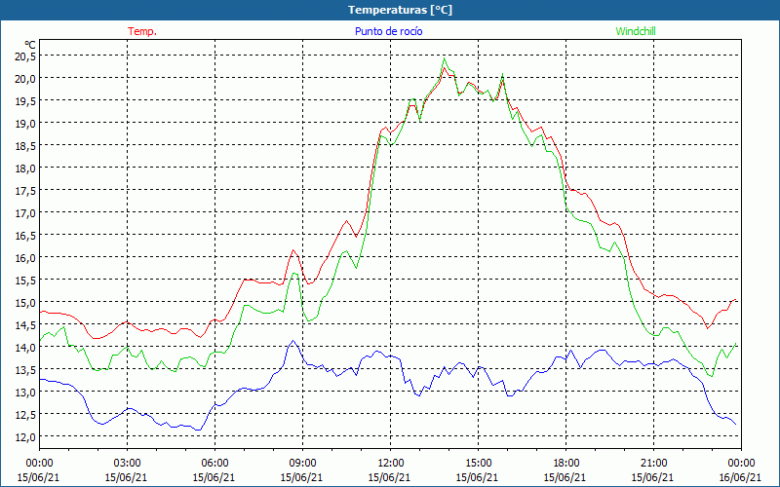The image size is (780, 487).
Task: Click the 21:00 time label
Action: (653, 462)
